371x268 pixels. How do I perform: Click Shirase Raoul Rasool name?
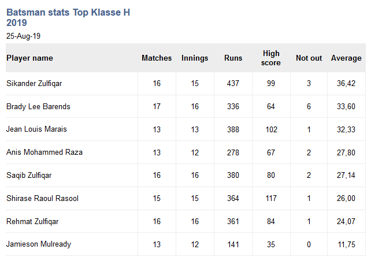[42, 198]
